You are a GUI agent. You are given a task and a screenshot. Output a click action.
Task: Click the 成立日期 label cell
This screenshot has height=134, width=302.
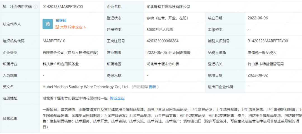click(225, 18)
